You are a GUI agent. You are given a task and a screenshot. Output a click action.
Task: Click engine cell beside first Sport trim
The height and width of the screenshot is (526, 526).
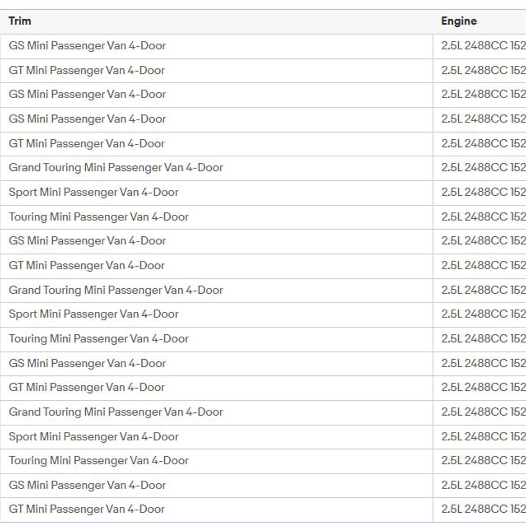tap(479, 193)
